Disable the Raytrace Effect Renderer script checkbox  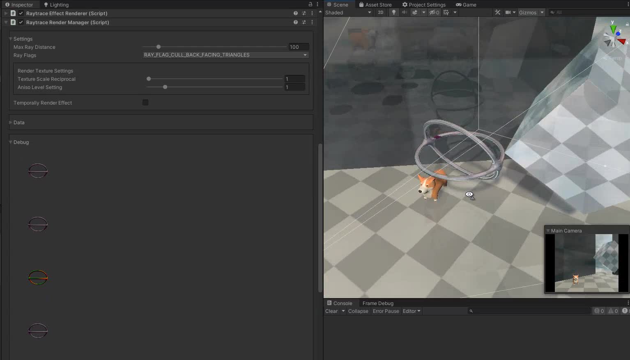pyautogui.click(x=21, y=13)
